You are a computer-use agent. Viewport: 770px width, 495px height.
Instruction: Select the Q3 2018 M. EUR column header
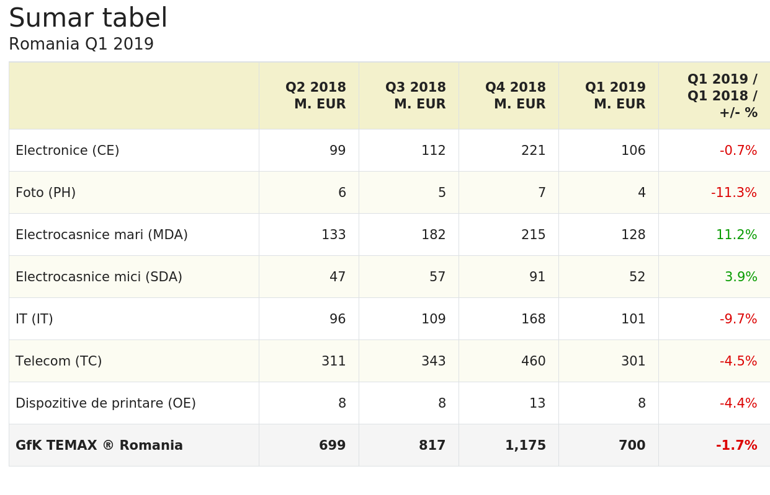415,96
